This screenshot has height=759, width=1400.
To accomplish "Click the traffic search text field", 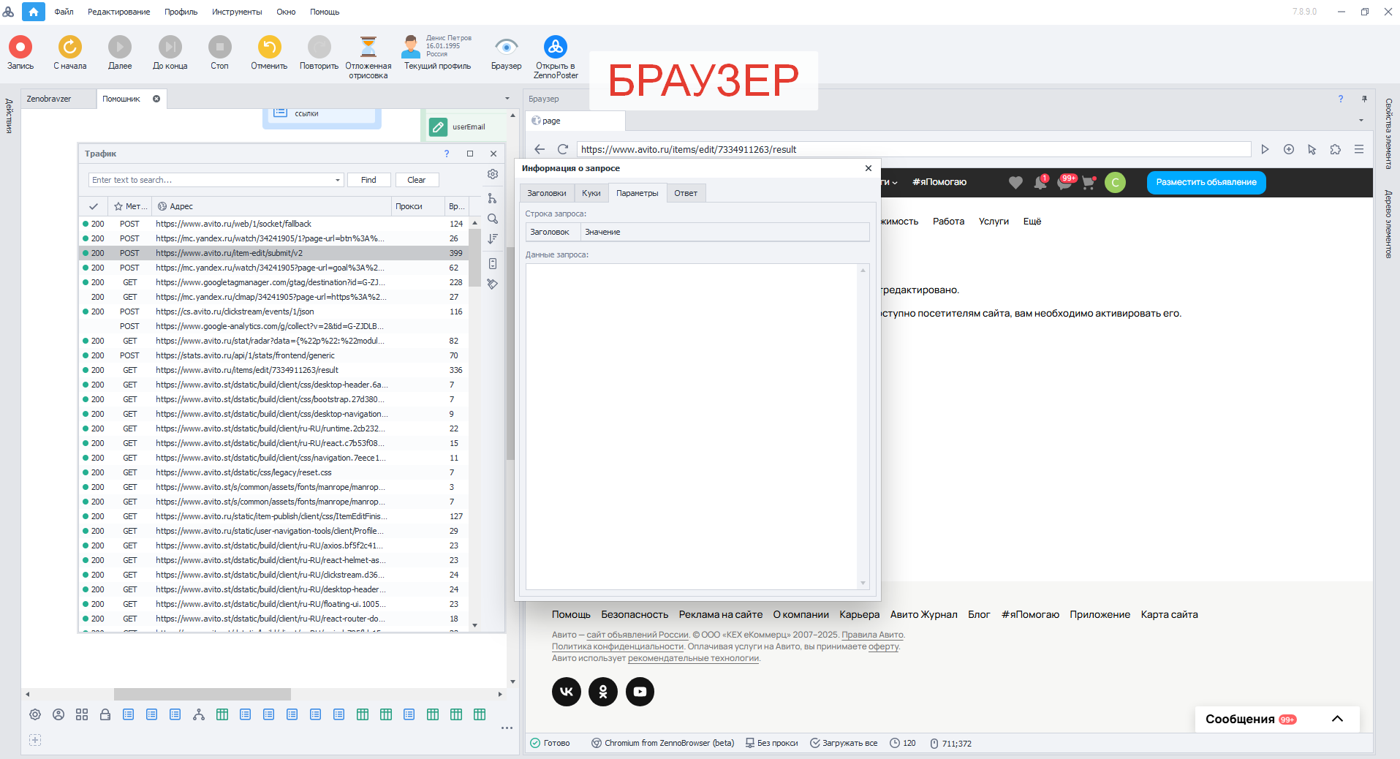I will click(211, 180).
